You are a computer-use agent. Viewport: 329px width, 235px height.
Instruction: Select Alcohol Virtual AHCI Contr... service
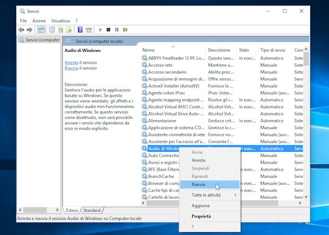(x=222, y=106)
